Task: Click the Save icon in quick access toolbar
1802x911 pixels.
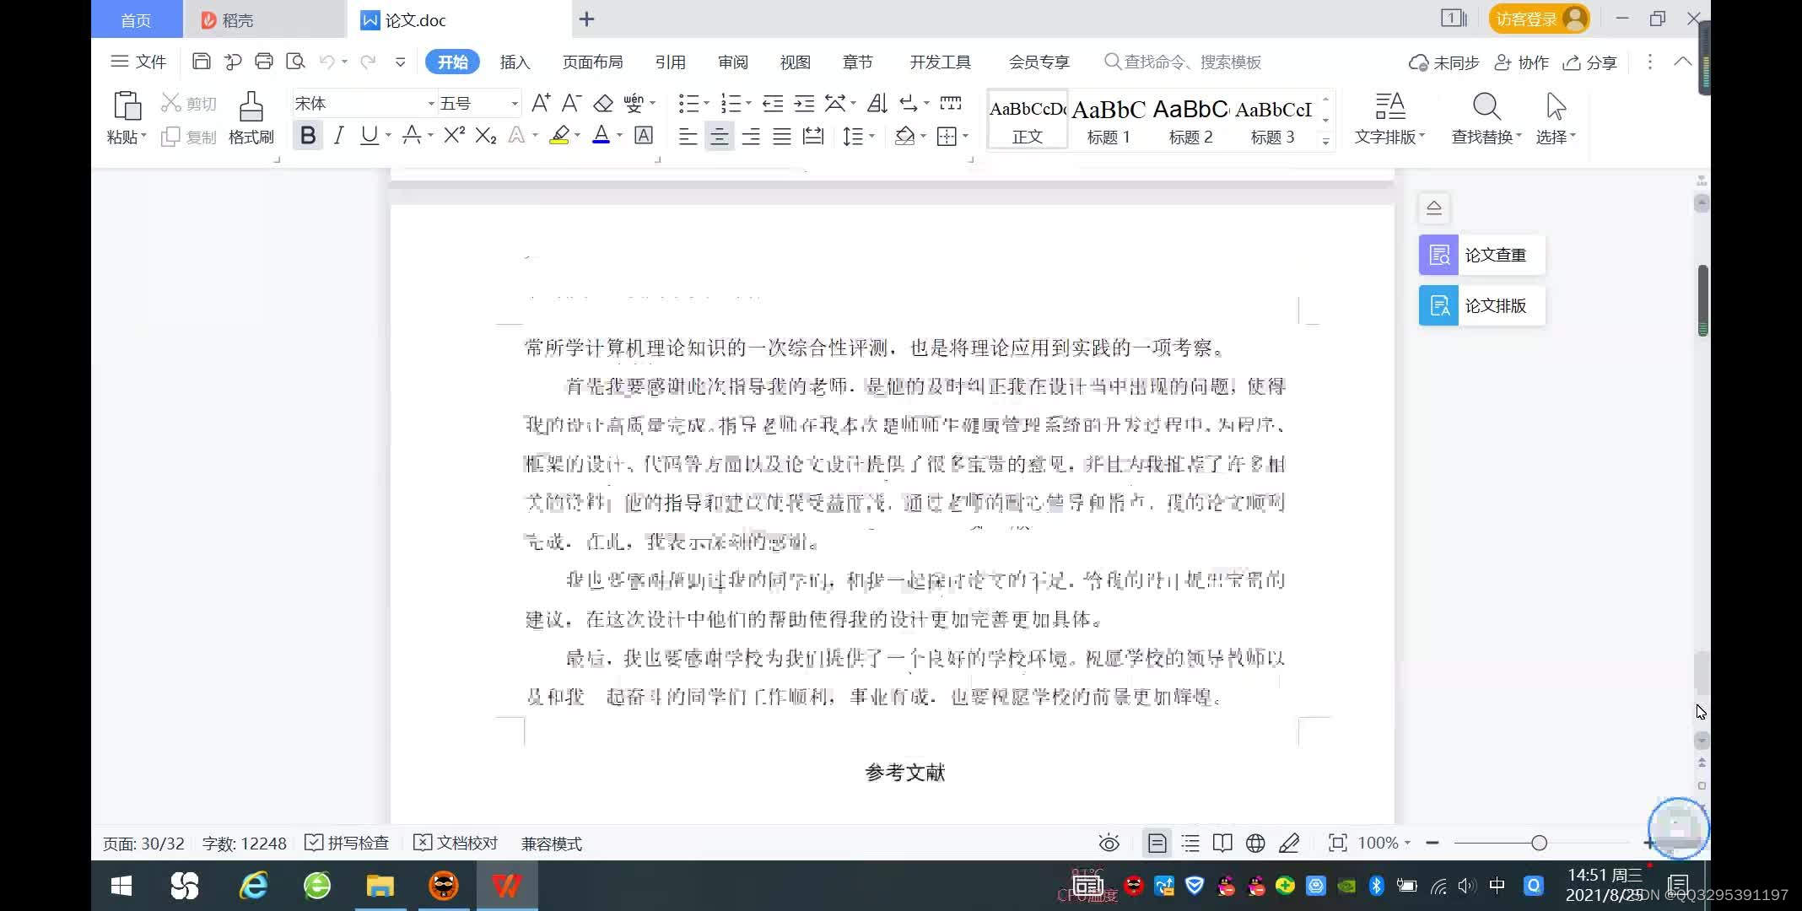Action: tap(201, 62)
